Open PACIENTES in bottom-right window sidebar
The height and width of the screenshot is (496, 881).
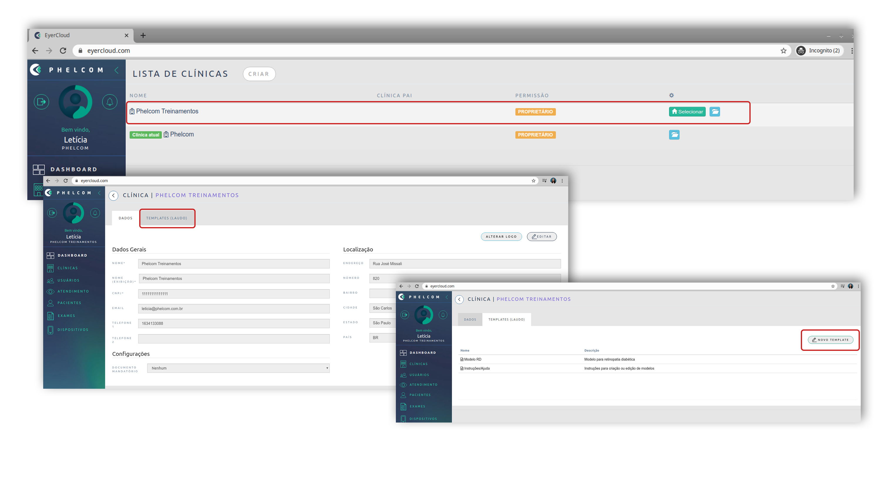click(415, 395)
